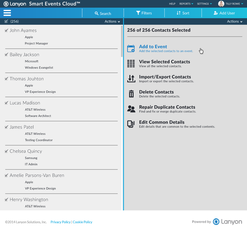Open the Help menu item

pos(172,4)
